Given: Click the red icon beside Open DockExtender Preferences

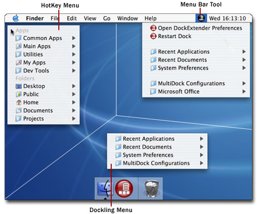Looking at the screenshot, I should [153, 28].
